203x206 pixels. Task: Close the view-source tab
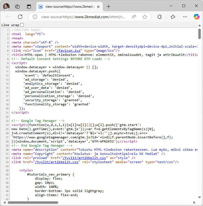pos(98,7)
